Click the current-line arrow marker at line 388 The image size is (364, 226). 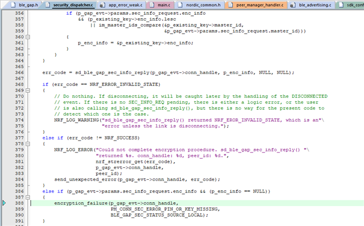point(4,203)
